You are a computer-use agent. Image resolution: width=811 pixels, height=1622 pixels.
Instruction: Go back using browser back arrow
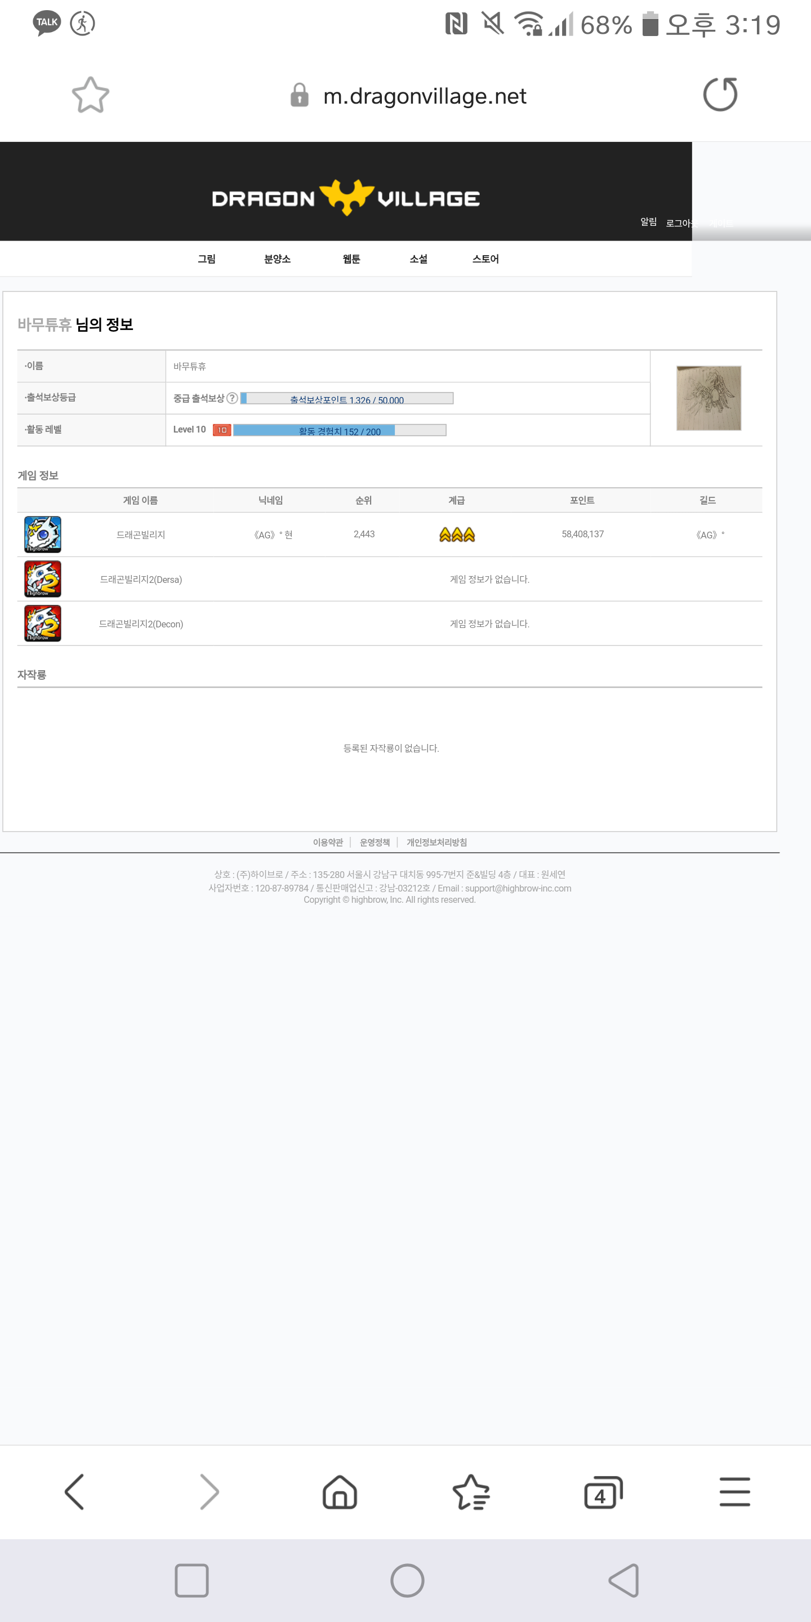75,1492
